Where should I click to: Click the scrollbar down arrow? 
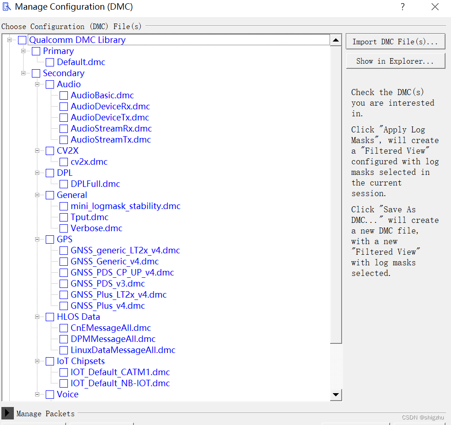(336, 395)
